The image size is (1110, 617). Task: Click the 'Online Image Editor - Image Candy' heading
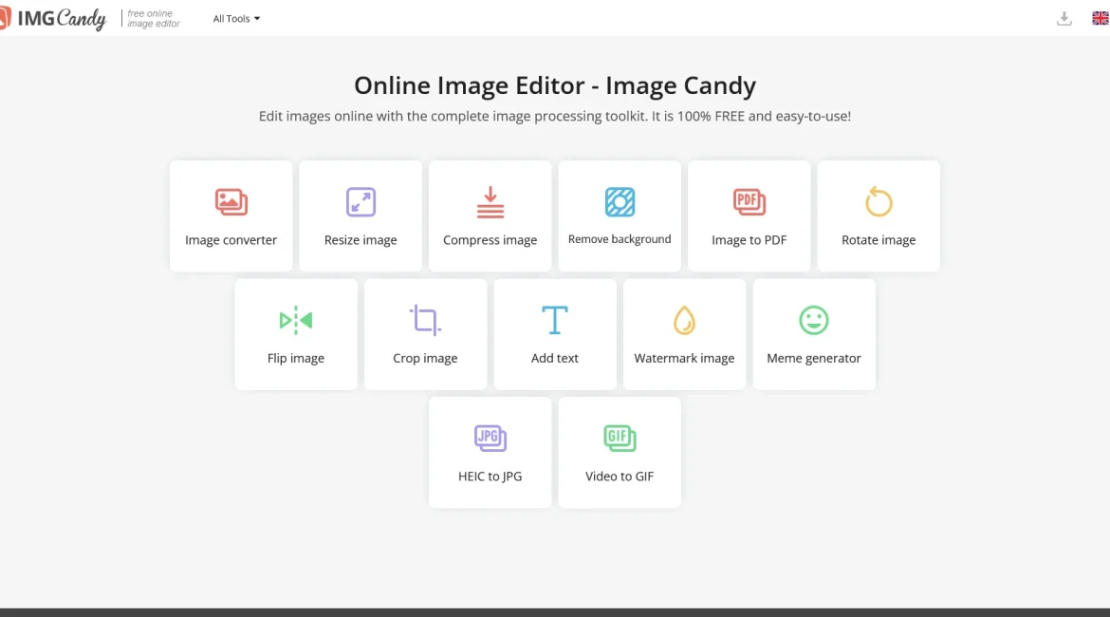pyautogui.click(x=555, y=85)
